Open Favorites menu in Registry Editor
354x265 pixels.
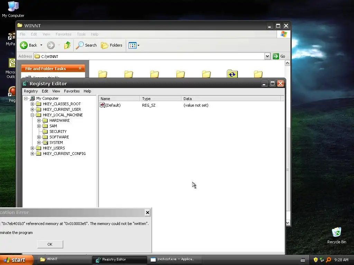pos(72,91)
